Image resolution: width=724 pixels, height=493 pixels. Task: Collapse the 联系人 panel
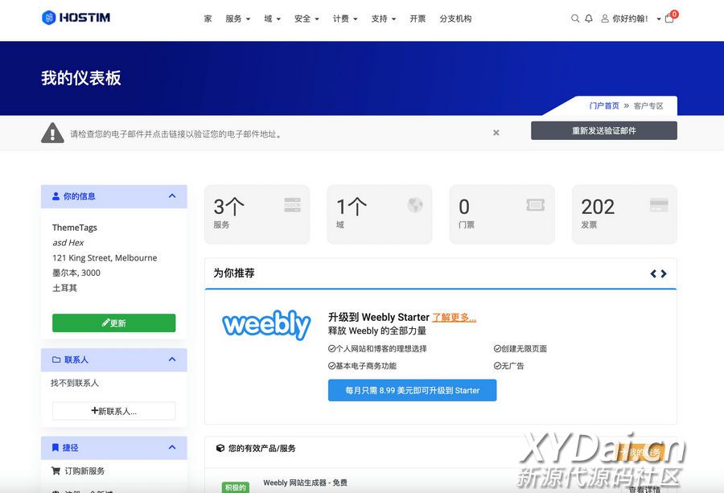[x=172, y=359]
